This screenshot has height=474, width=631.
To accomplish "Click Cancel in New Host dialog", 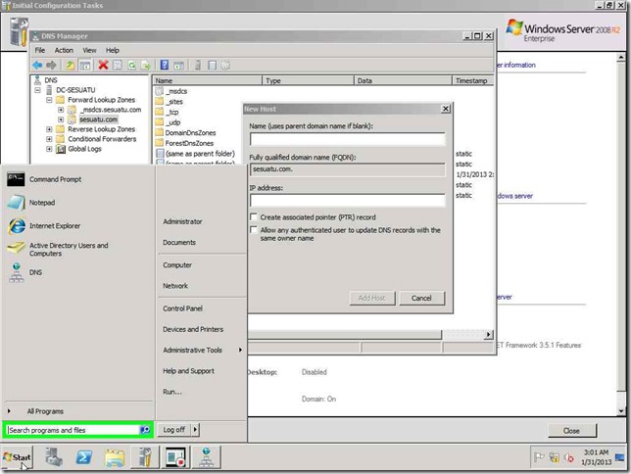I will click(421, 298).
